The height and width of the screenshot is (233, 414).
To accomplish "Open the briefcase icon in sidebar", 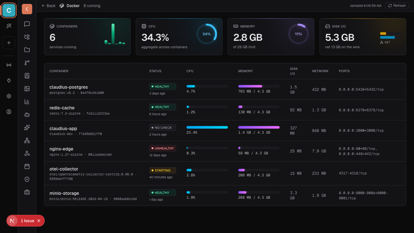I will coord(27,192).
